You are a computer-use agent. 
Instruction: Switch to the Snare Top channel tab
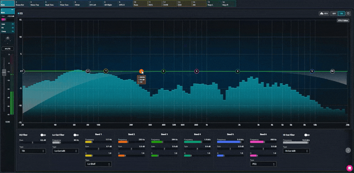[37, 4]
